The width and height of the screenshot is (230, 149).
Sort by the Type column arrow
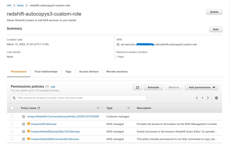(129, 108)
